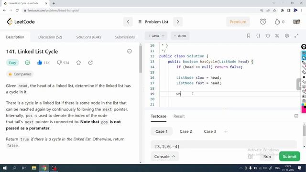The height and width of the screenshot is (172, 306).
Task: Open editor settings hexagon icon
Action: coord(287,36)
